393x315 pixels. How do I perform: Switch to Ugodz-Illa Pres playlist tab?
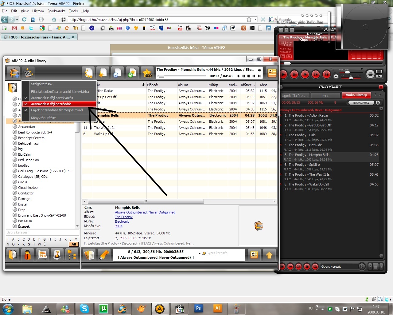point(295,96)
